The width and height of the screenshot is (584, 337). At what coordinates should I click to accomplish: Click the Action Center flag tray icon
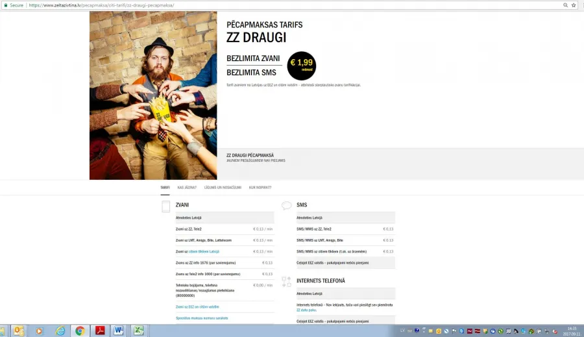point(454,331)
